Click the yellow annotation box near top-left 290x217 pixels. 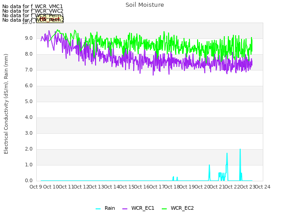pos(50,19)
